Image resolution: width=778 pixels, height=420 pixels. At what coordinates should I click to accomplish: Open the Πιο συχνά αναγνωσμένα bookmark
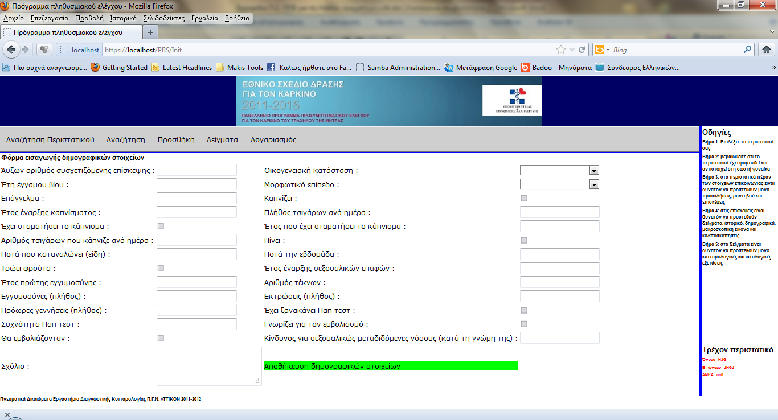(x=44, y=67)
